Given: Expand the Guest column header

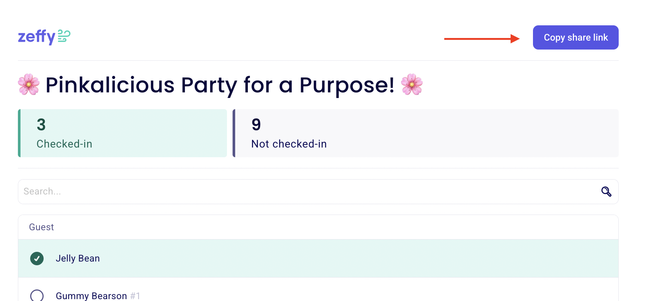Looking at the screenshot, I should click(41, 227).
